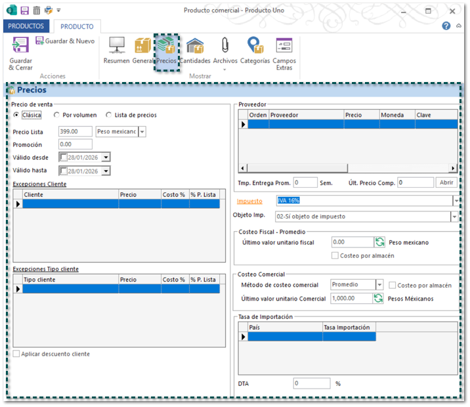Switch to the PRODUCTOS tab
Screen dimensions: 470x407
click(26, 26)
